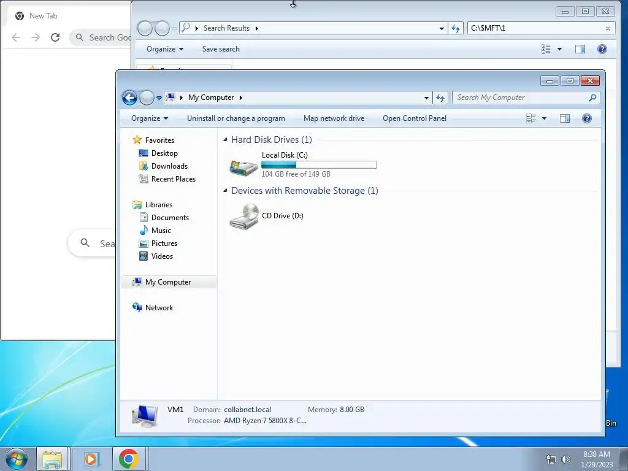Expand Search Results address bar dropdown
The width and height of the screenshot is (628, 471).
(x=442, y=28)
